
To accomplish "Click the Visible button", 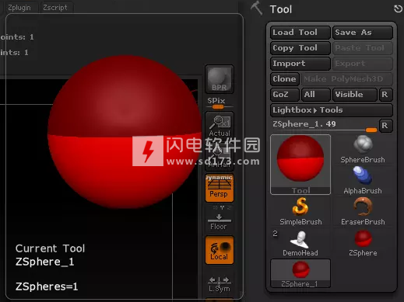I will 355,95.
